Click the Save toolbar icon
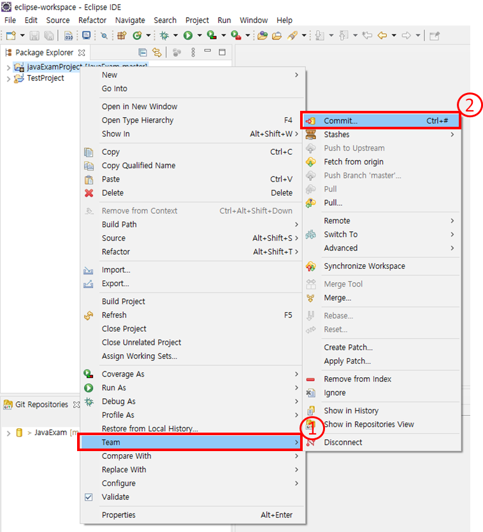This screenshot has height=532, width=483. (x=34, y=35)
